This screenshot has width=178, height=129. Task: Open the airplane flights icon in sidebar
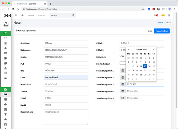click(5, 104)
